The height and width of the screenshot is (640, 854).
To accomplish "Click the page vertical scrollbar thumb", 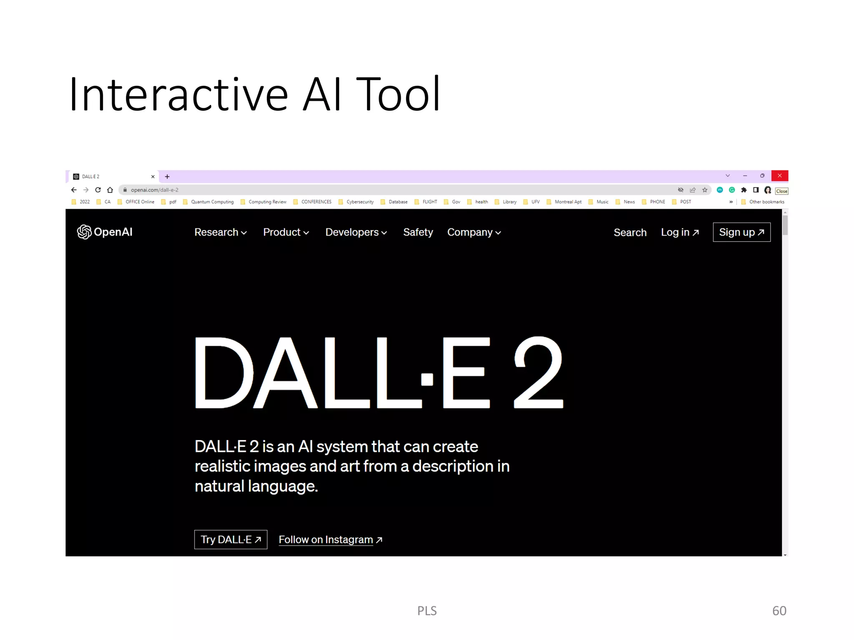I will click(785, 225).
